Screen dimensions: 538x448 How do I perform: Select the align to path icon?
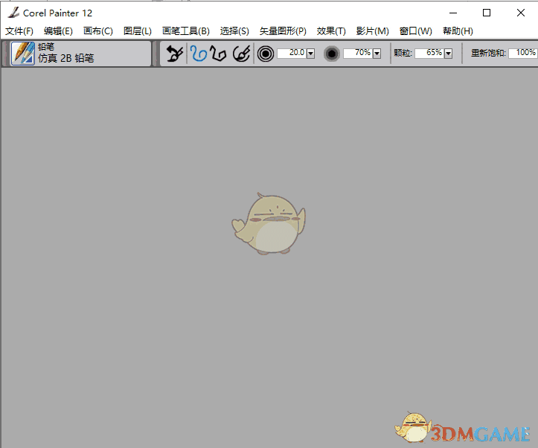241,54
